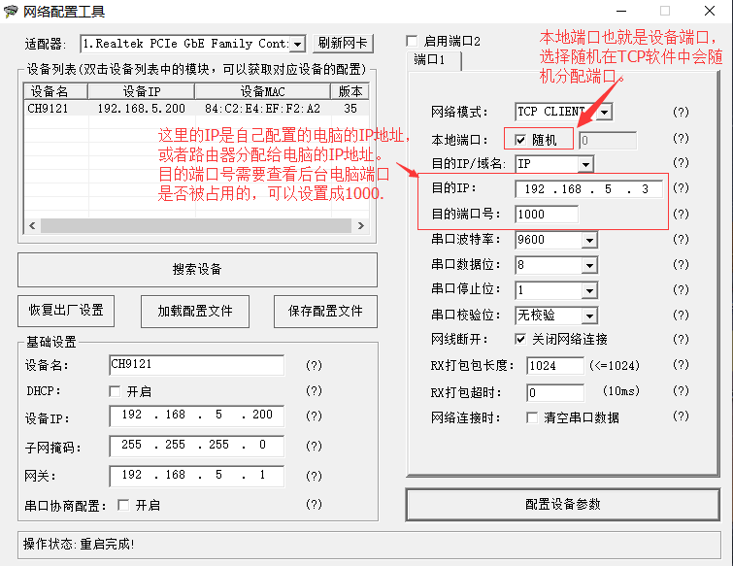Image resolution: width=733 pixels, height=566 pixels.
Task: Click 设备名 input field CH9121
Action: point(196,365)
